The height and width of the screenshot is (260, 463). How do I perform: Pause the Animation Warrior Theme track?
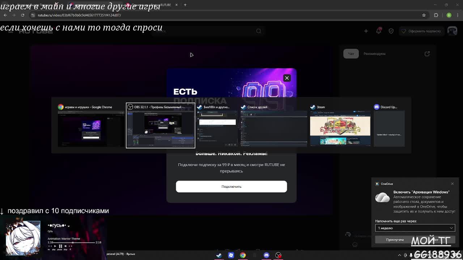(60, 246)
